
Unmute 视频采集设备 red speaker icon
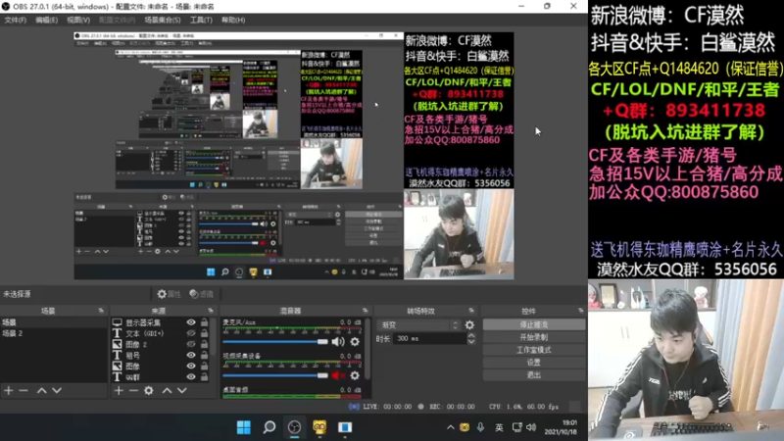[x=338, y=375]
